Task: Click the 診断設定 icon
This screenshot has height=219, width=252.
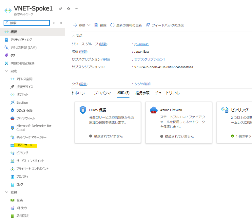Action: [x=12, y=216]
